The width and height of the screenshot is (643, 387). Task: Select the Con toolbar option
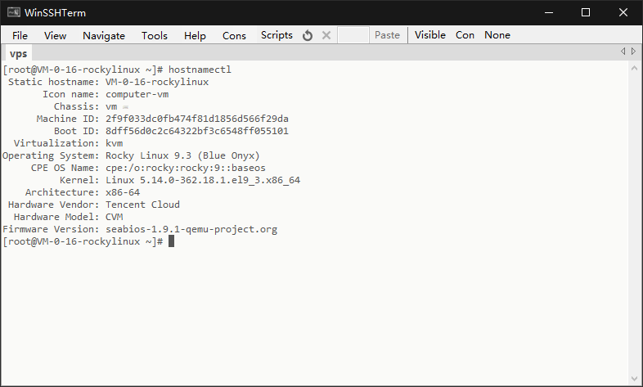tap(465, 35)
